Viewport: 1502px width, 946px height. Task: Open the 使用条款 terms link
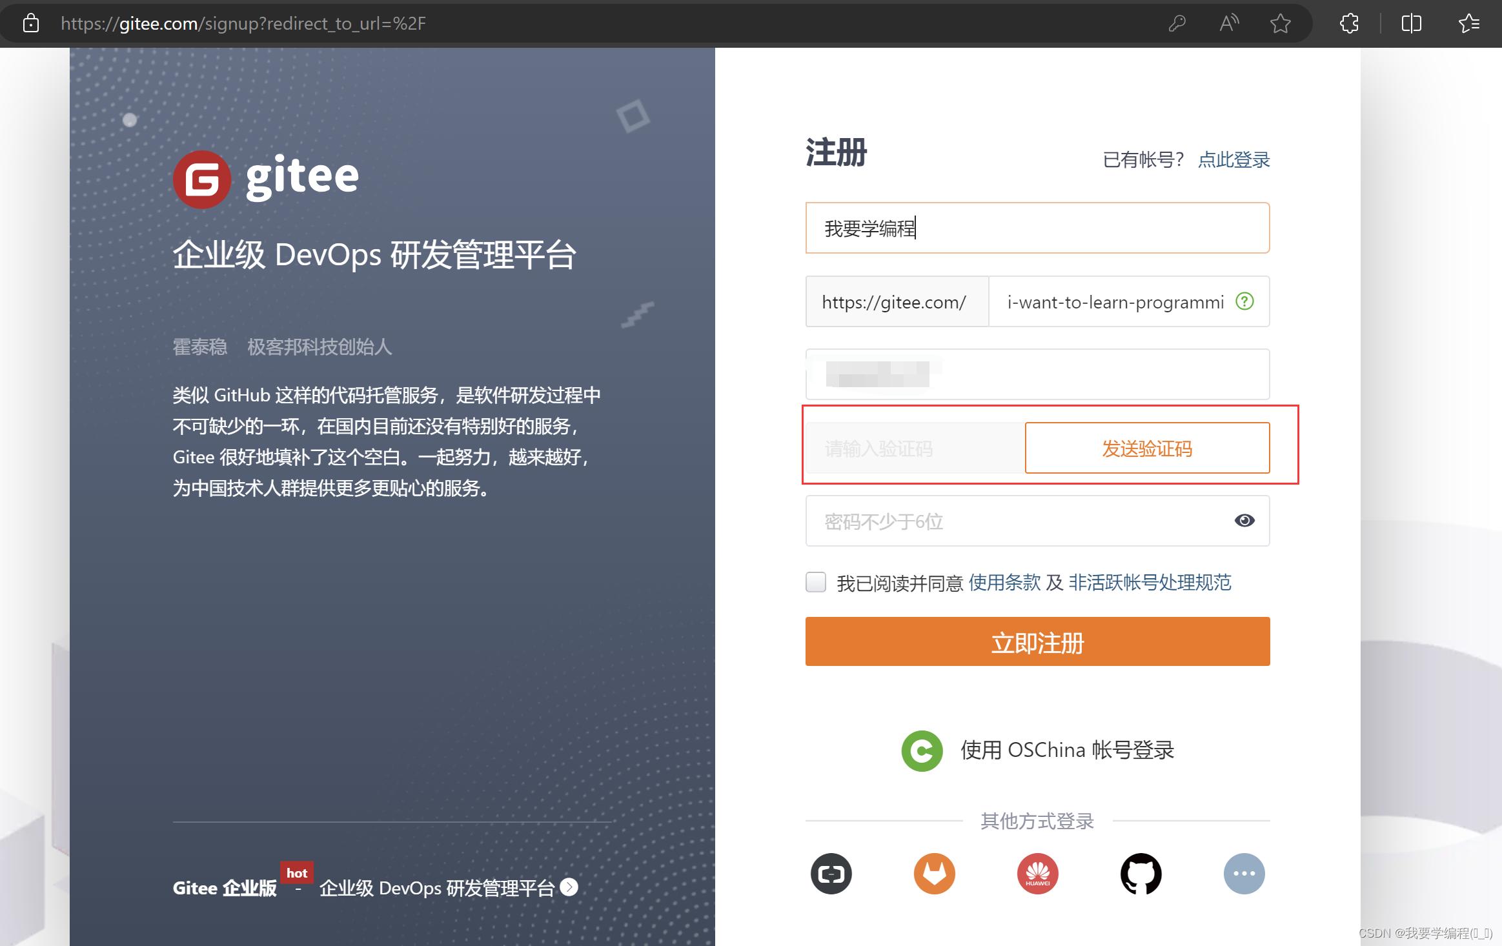pos(1004,583)
